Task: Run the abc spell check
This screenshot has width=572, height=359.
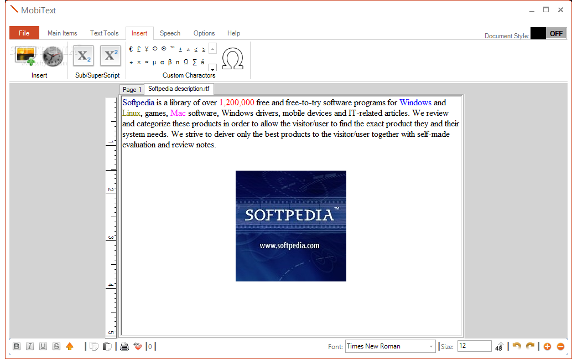Action: (138, 346)
